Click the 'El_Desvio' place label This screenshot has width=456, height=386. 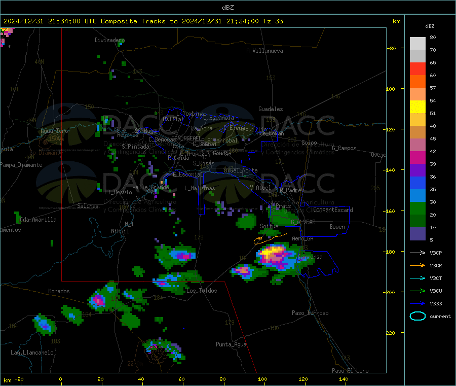tap(118, 192)
